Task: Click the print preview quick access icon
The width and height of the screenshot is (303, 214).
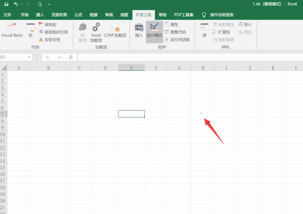Action: [40, 4]
